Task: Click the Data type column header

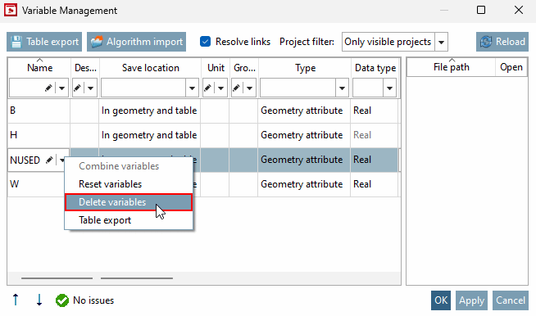Action: [375, 68]
